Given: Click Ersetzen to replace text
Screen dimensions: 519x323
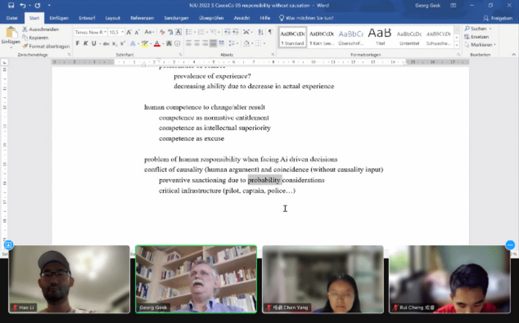Looking at the screenshot, I should point(477,37).
